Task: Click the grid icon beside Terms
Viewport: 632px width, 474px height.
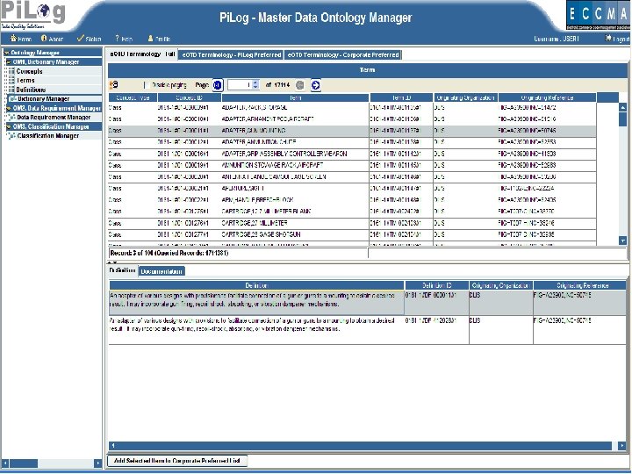Action: (x=11, y=80)
